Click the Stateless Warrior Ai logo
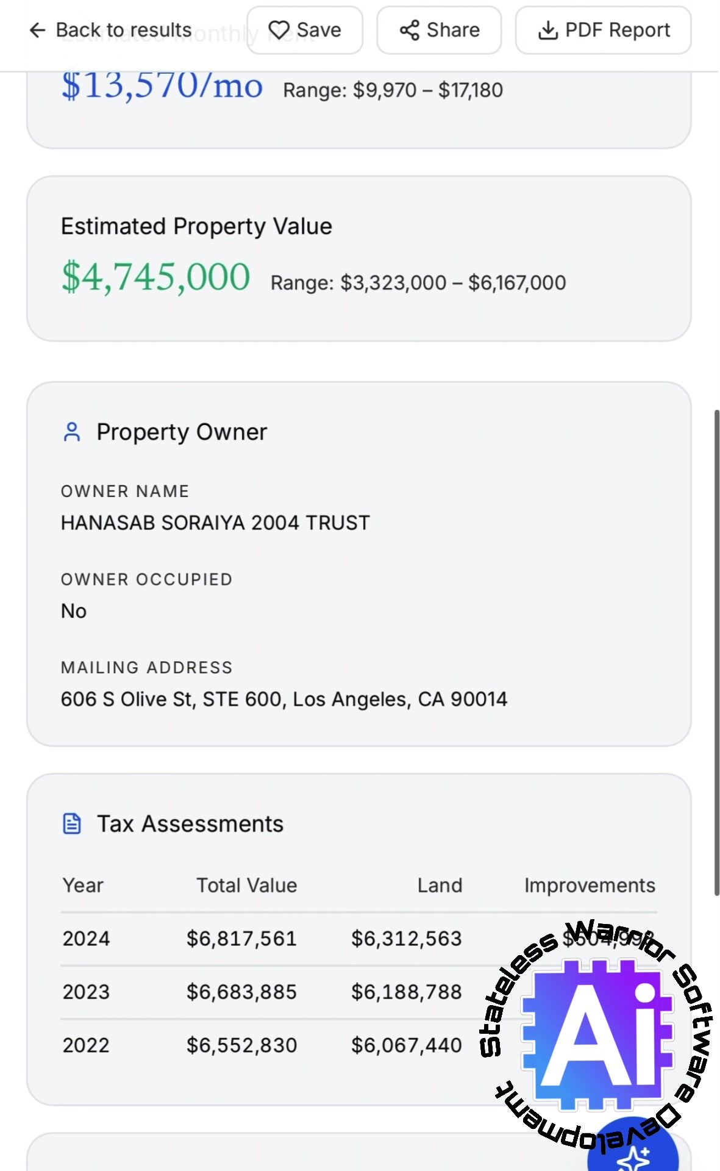 point(597,1031)
